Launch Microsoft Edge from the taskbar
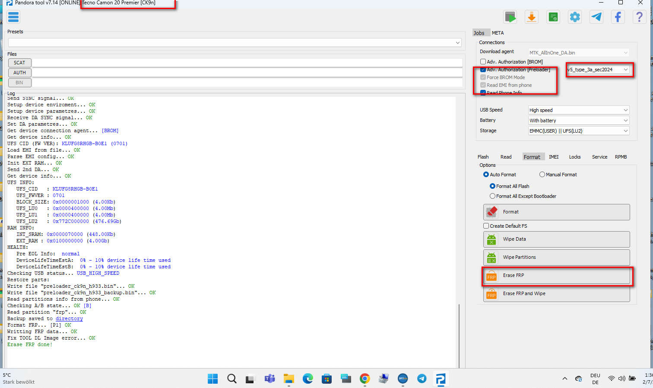This screenshot has width=653, height=388. 307,379
